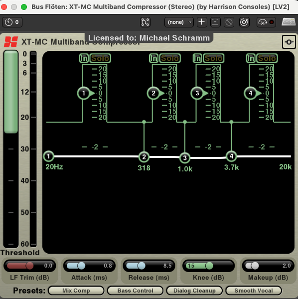Load the Smooth Vocal preset
This screenshot has width=298, height=299.
click(x=254, y=291)
